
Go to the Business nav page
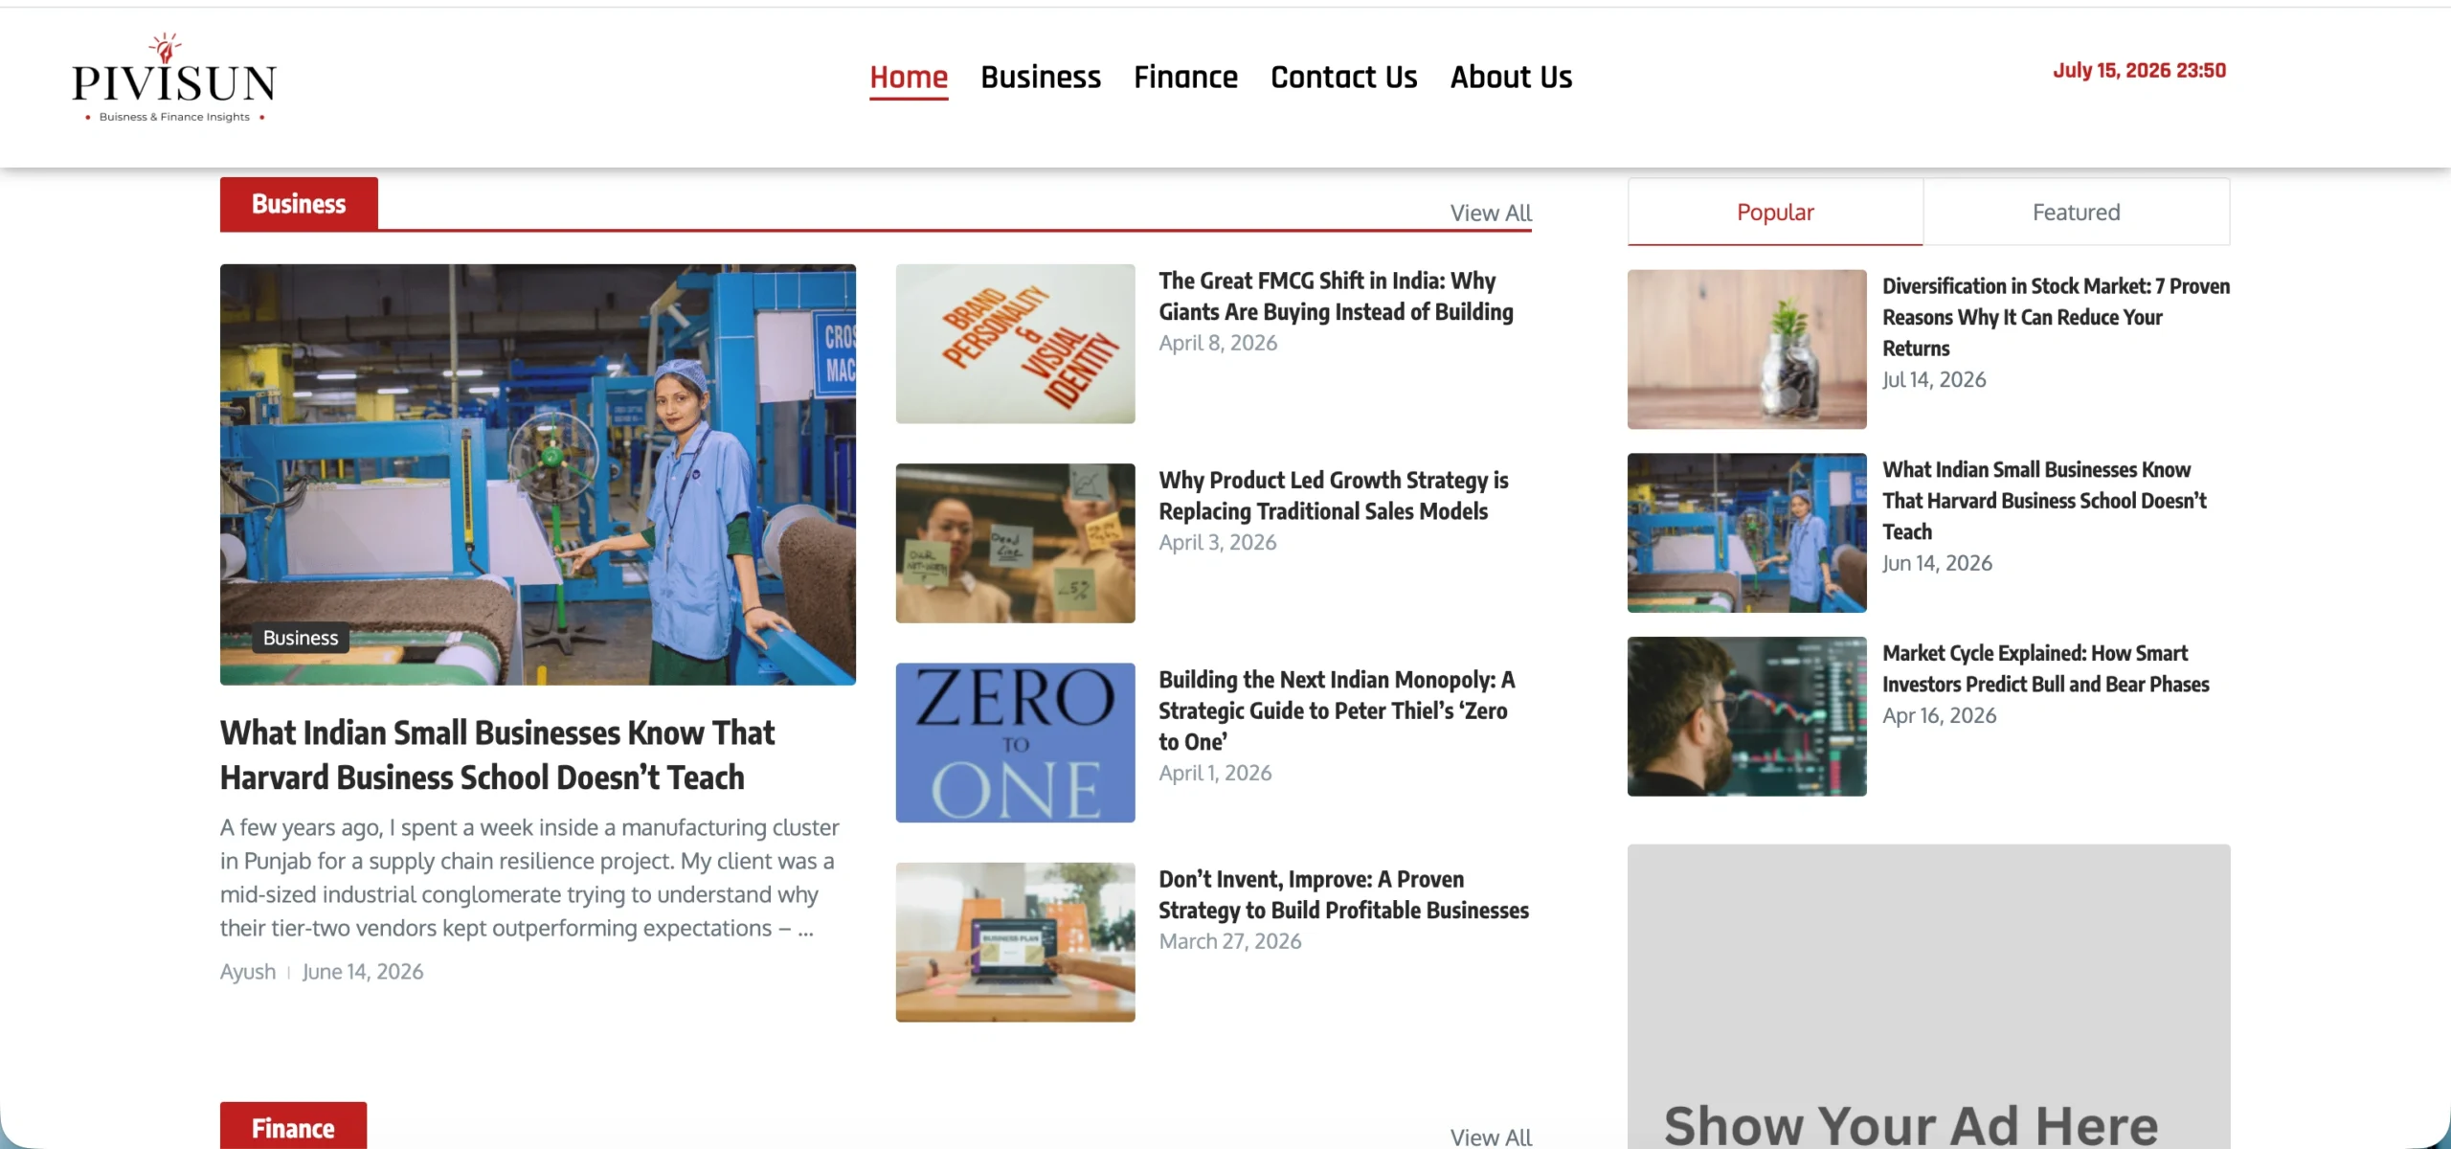1041,77
